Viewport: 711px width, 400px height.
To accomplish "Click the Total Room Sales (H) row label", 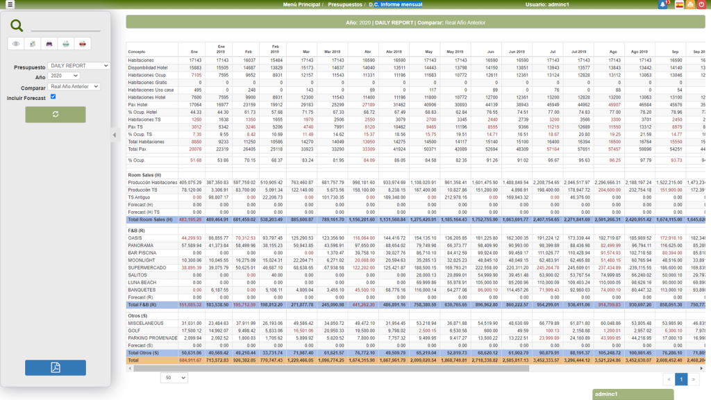I will tap(150, 219).
